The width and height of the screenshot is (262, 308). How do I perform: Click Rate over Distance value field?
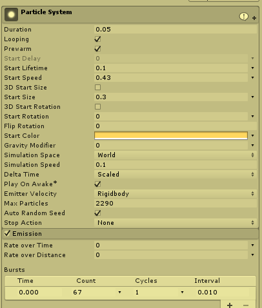(171, 255)
